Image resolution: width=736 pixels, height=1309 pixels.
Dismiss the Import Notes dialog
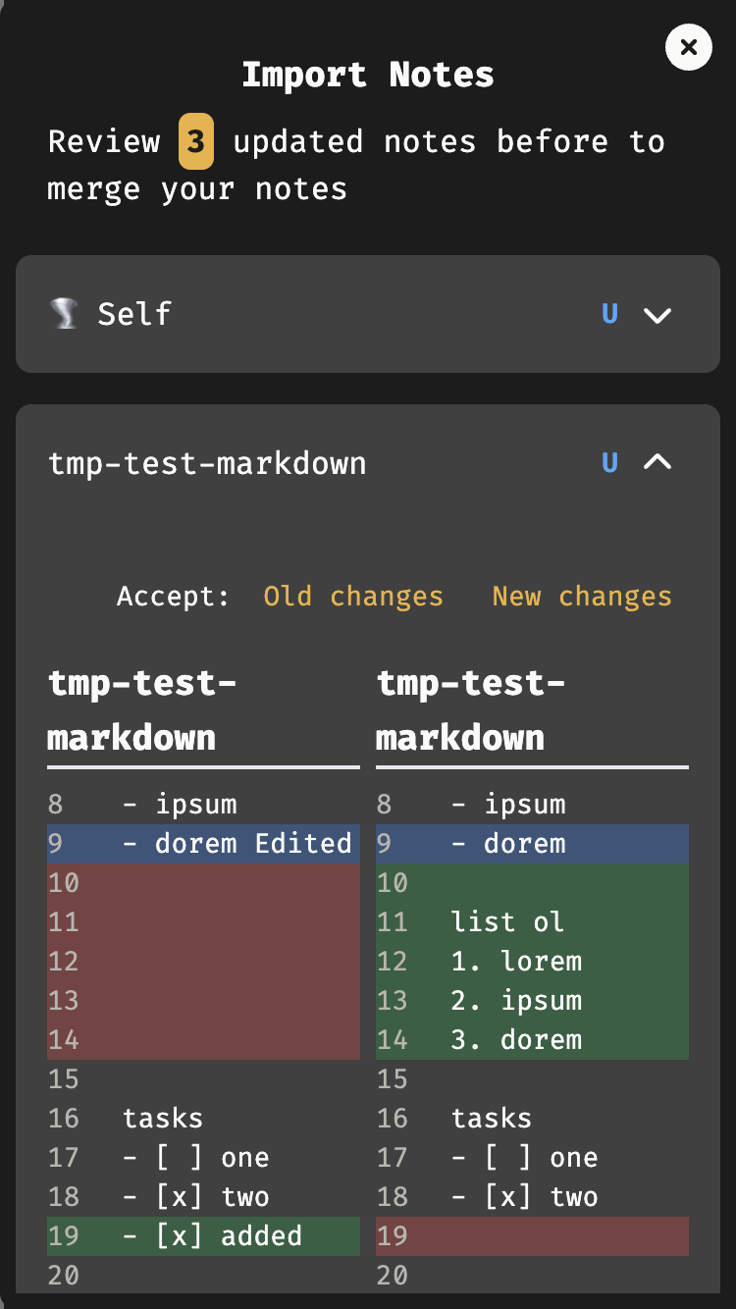[x=688, y=47]
